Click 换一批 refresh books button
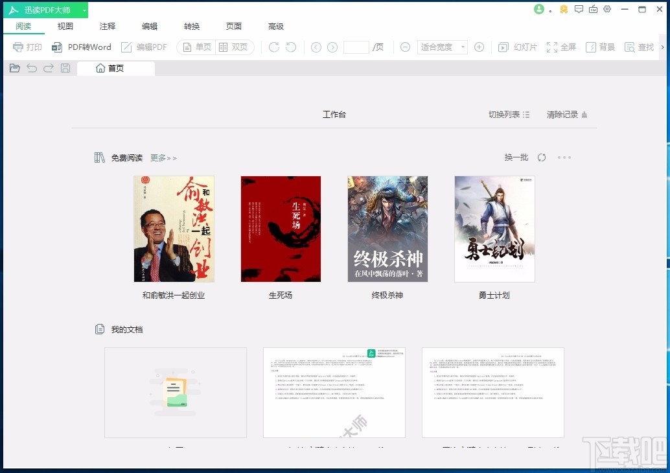The height and width of the screenshot is (473, 670). [x=516, y=157]
